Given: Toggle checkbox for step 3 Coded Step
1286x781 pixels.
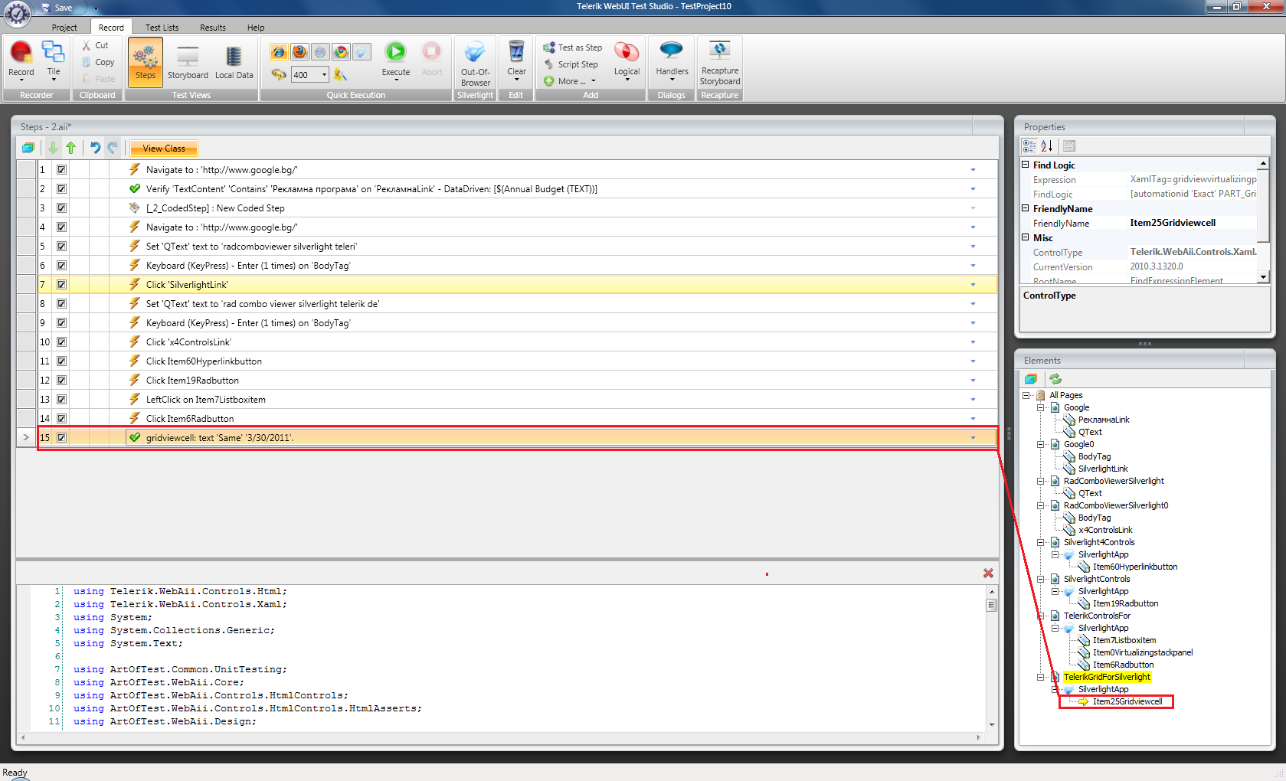Looking at the screenshot, I should click(61, 208).
